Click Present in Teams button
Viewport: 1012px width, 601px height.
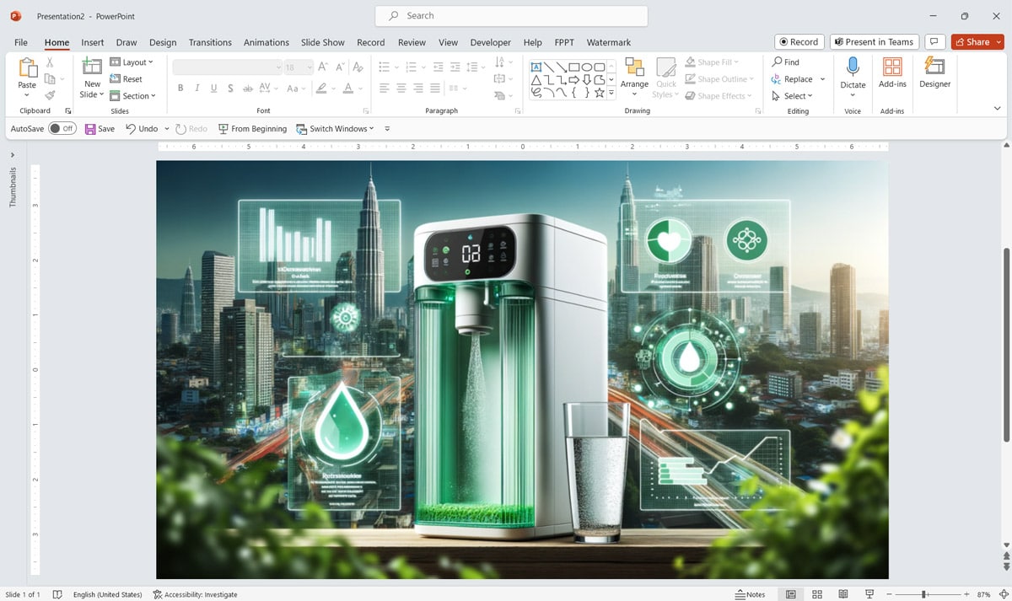tap(874, 40)
